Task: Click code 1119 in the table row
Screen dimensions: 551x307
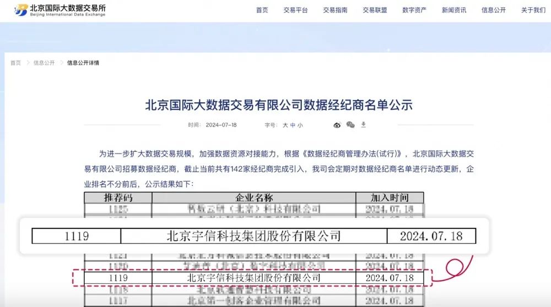Action: click(118, 278)
